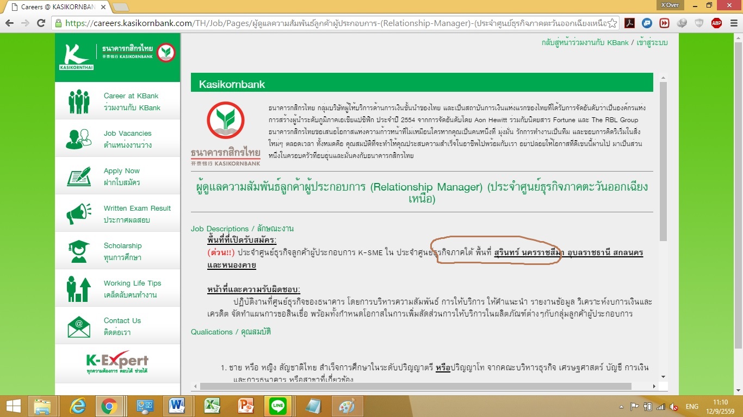Click the กลับสู่หน้าร่วมงานกับ KBank link
743x417 pixels.
point(585,42)
